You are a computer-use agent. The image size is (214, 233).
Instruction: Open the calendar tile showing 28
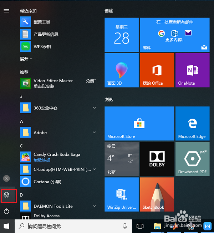pos(122,35)
